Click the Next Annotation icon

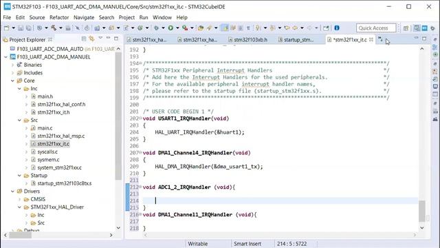(x=257, y=28)
